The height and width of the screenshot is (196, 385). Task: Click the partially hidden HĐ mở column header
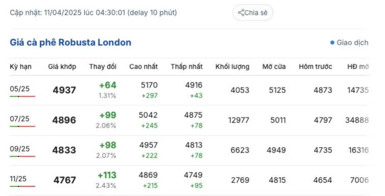pyautogui.click(x=358, y=67)
